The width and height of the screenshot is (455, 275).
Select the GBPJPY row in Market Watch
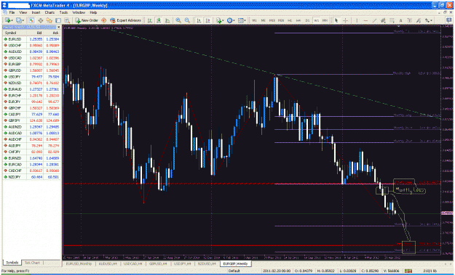click(32, 120)
